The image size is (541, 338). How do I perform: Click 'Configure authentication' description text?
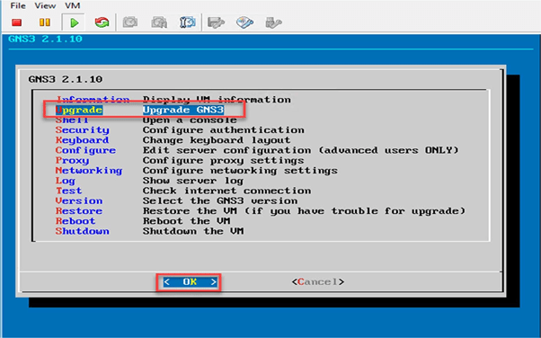coord(224,130)
